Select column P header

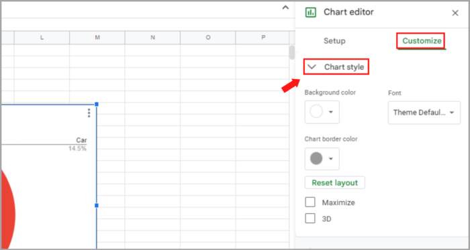coord(263,38)
